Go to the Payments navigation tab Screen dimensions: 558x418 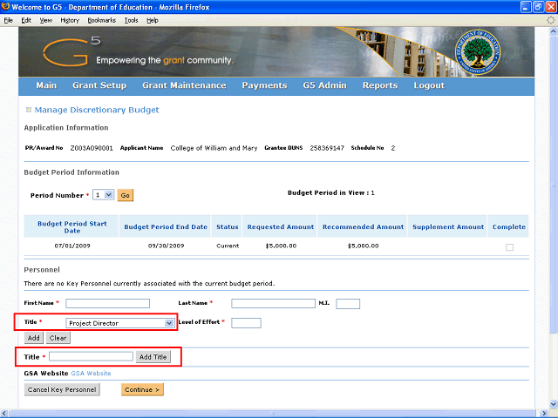[x=264, y=85]
